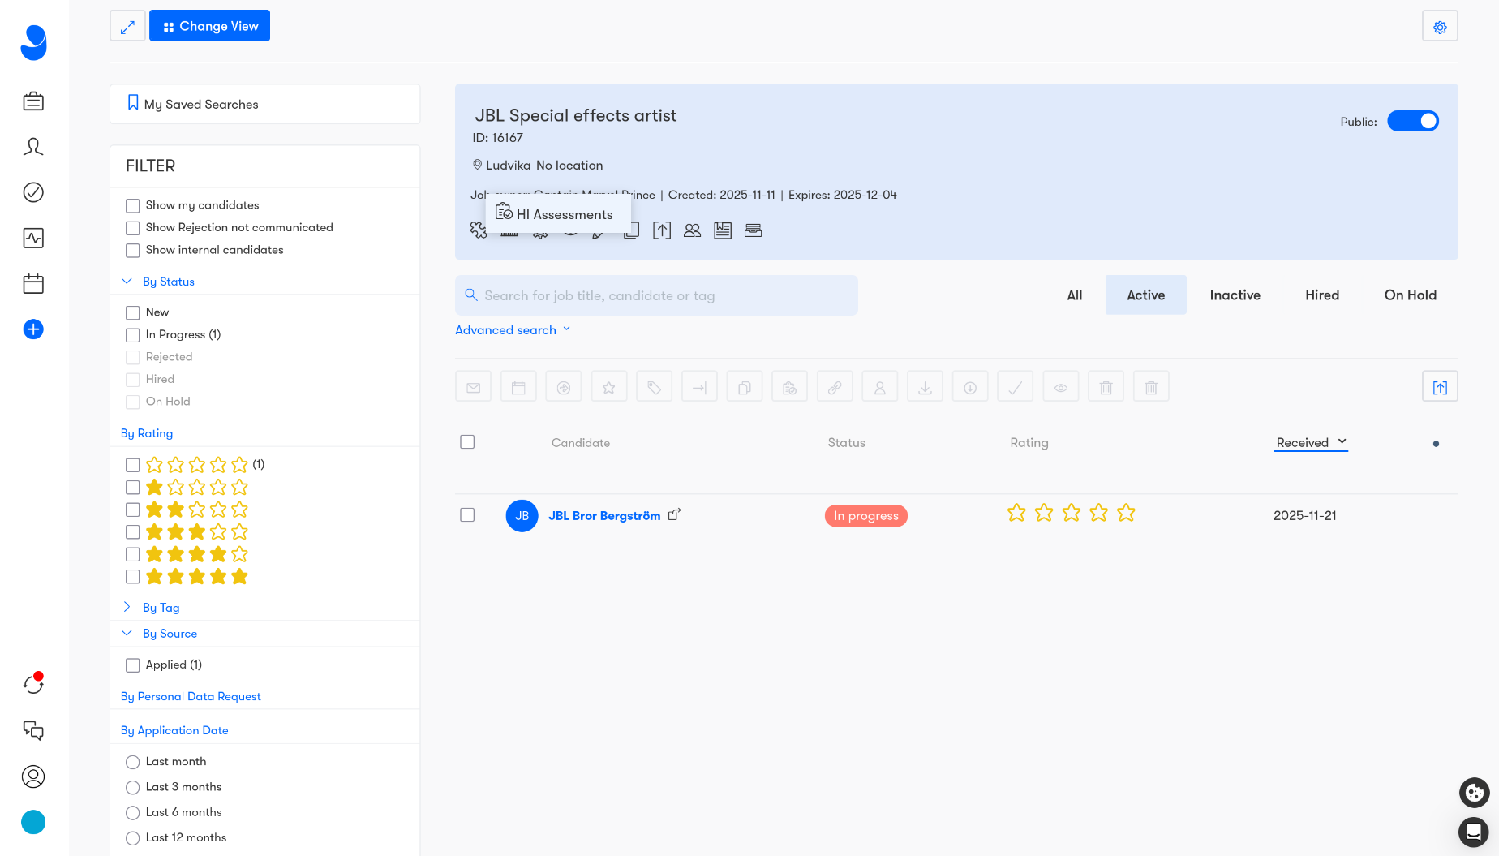
Task: Click the briefcase jobs icon in sidebar
Action: coord(33,101)
